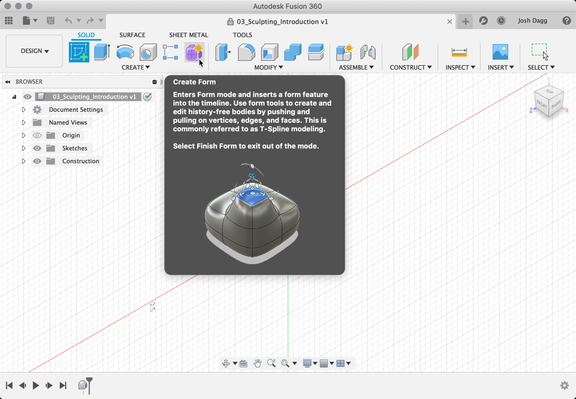Add a new design tab
Viewport: 576px width, 399px height.
tap(465, 21)
